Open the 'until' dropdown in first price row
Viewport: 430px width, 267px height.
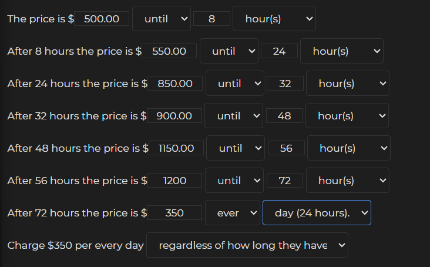coord(161,19)
